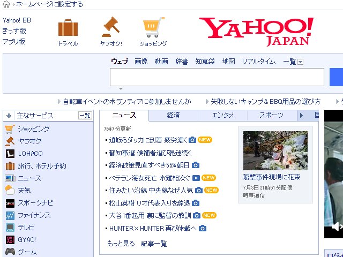Select the 画像 search tab

pyautogui.click(x=141, y=62)
